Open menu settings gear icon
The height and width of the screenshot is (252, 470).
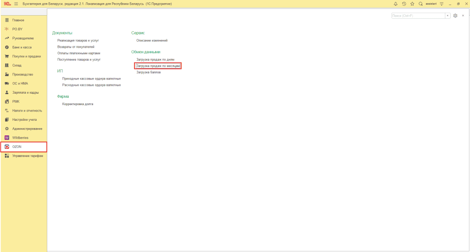coord(455,16)
